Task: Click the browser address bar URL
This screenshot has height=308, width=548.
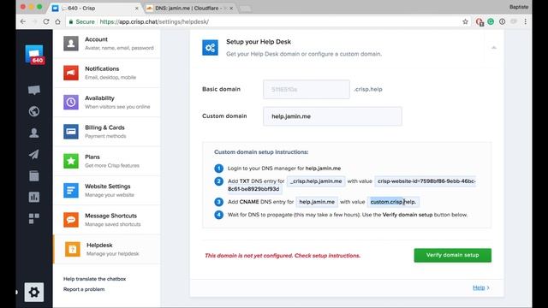Action: [x=154, y=21]
